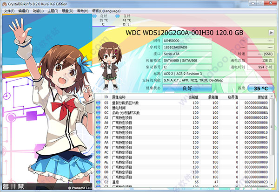279x192 pixels.
Task: Click the 良好 health status button
Action: [187, 88]
